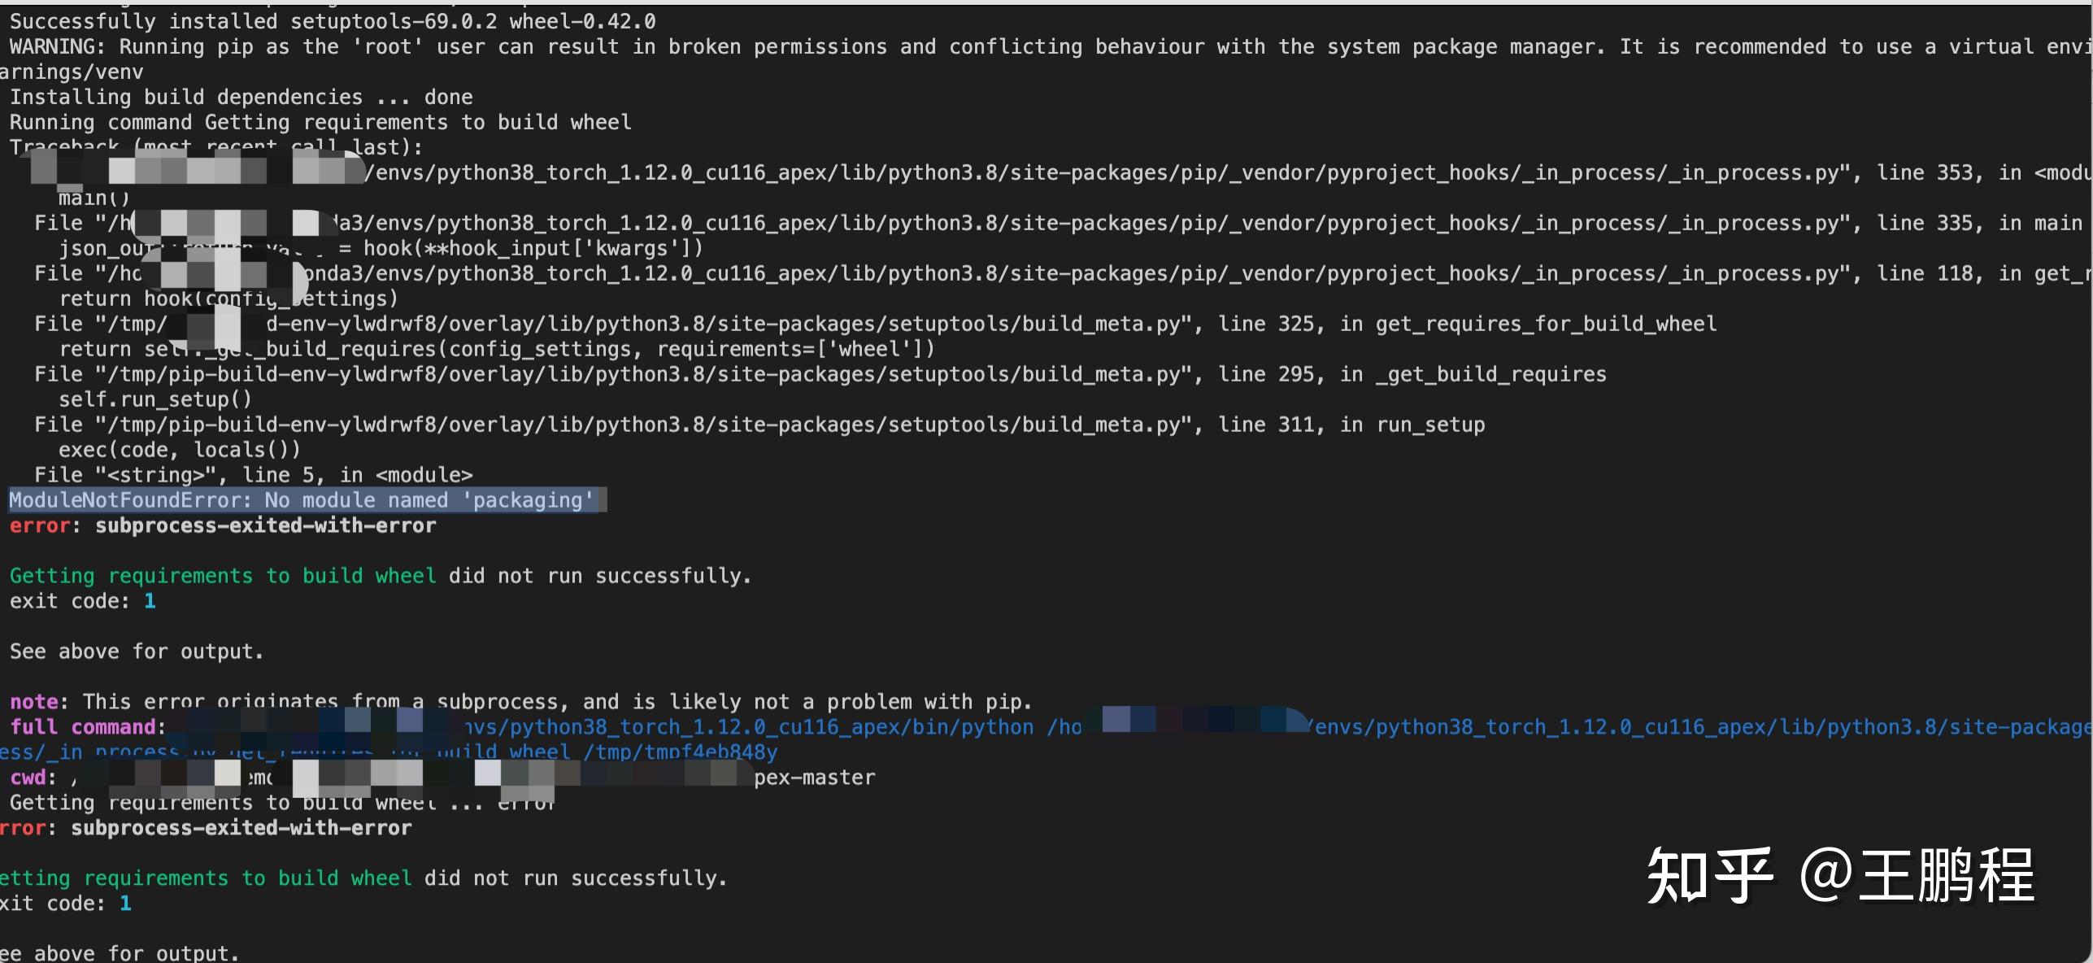Click the blue '1' after first 'exit code:'

150,601
